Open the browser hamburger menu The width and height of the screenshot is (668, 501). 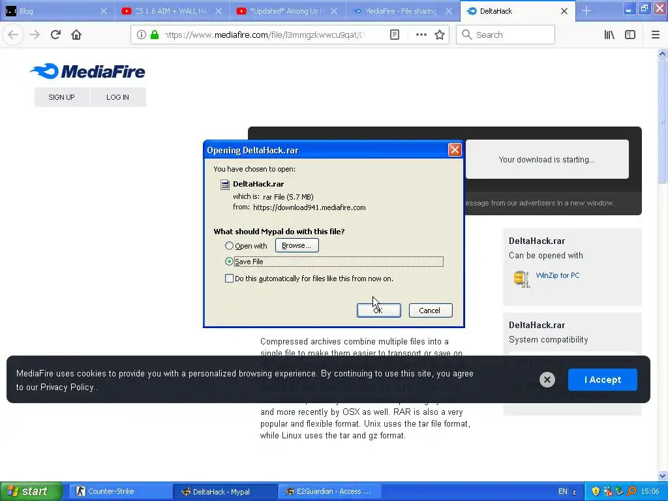pyautogui.click(x=656, y=35)
